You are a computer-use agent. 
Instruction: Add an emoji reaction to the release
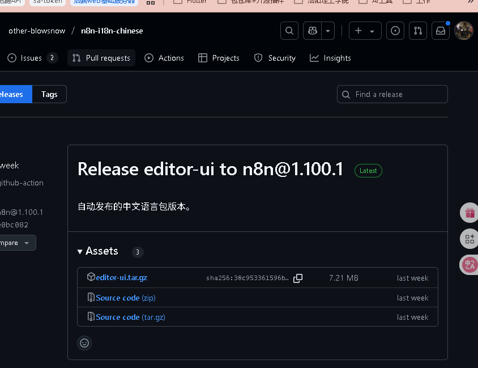[84, 343]
